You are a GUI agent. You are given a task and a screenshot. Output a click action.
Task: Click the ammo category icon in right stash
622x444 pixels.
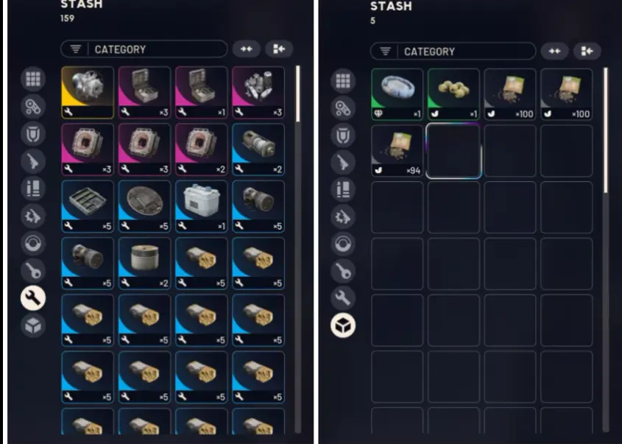343,189
